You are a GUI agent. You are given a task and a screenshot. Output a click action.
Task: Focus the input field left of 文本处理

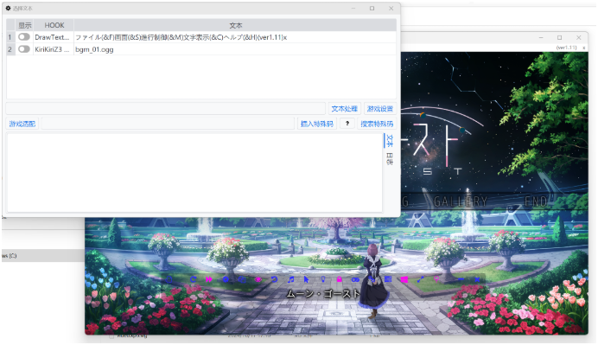click(x=166, y=109)
